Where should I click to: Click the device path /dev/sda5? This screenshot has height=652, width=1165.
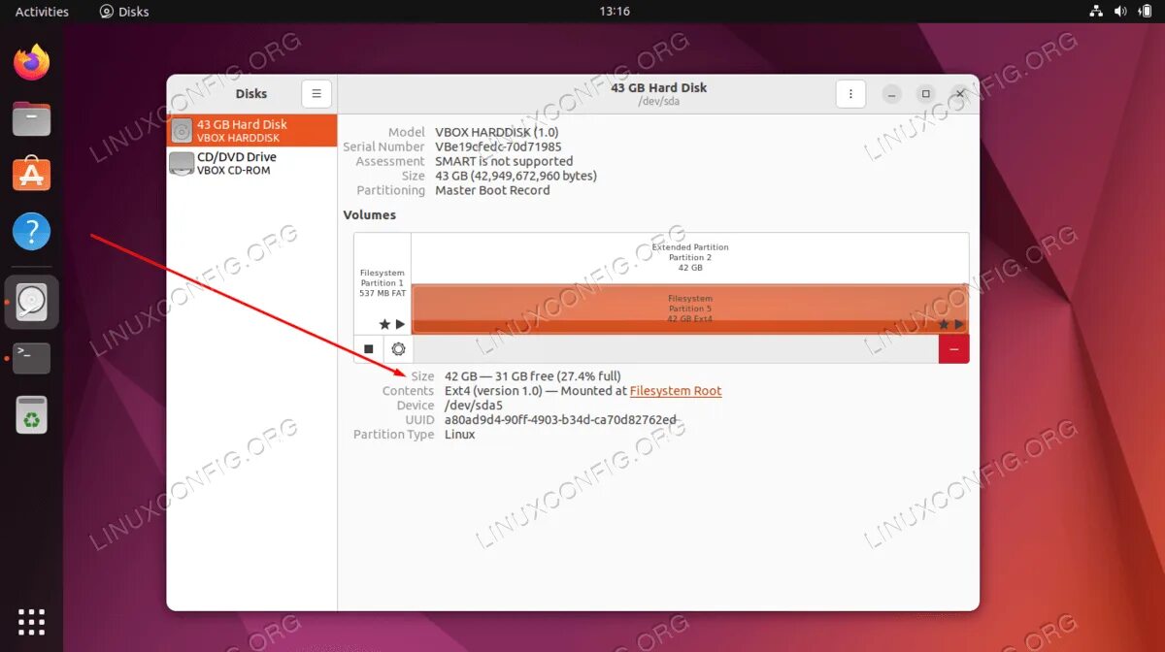pos(474,406)
